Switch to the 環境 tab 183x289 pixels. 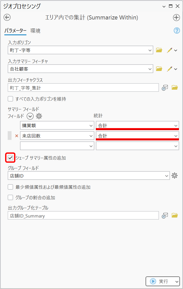[35, 31]
